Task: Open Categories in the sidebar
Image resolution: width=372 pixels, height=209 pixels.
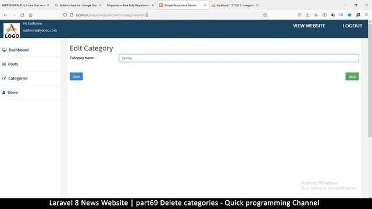Action: [x=18, y=78]
